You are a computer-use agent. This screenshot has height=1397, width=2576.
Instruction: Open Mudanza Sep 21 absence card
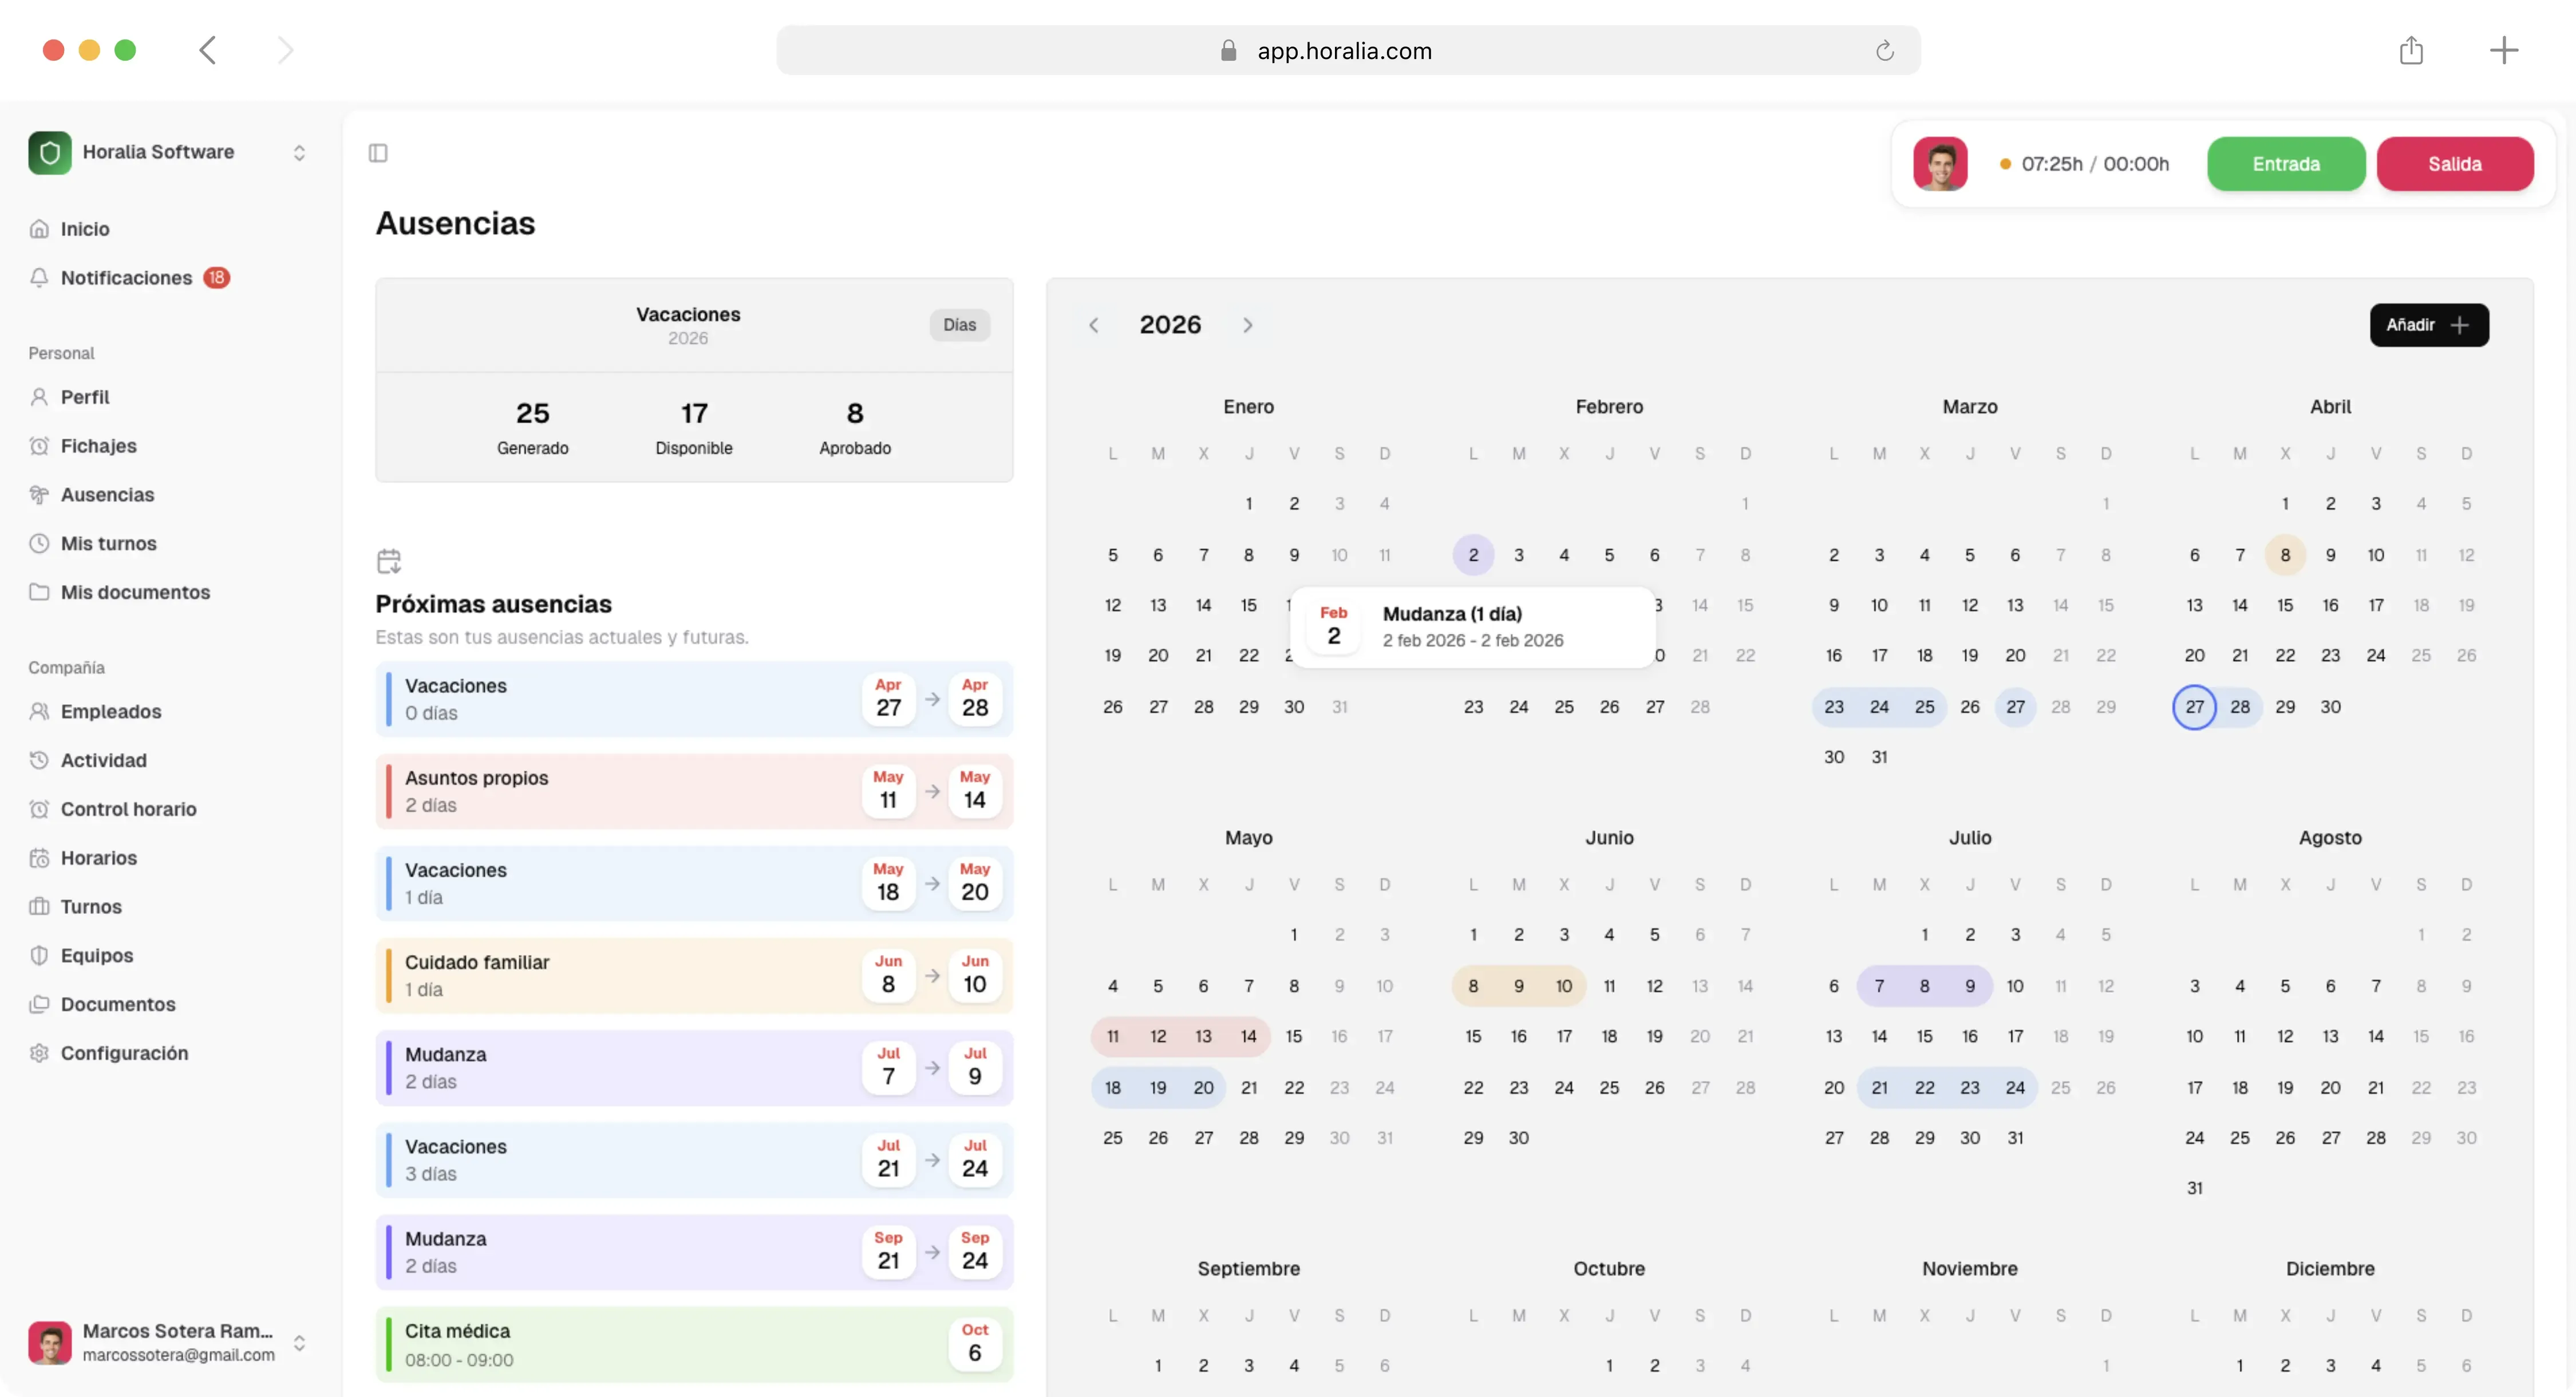tap(694, 1252)
